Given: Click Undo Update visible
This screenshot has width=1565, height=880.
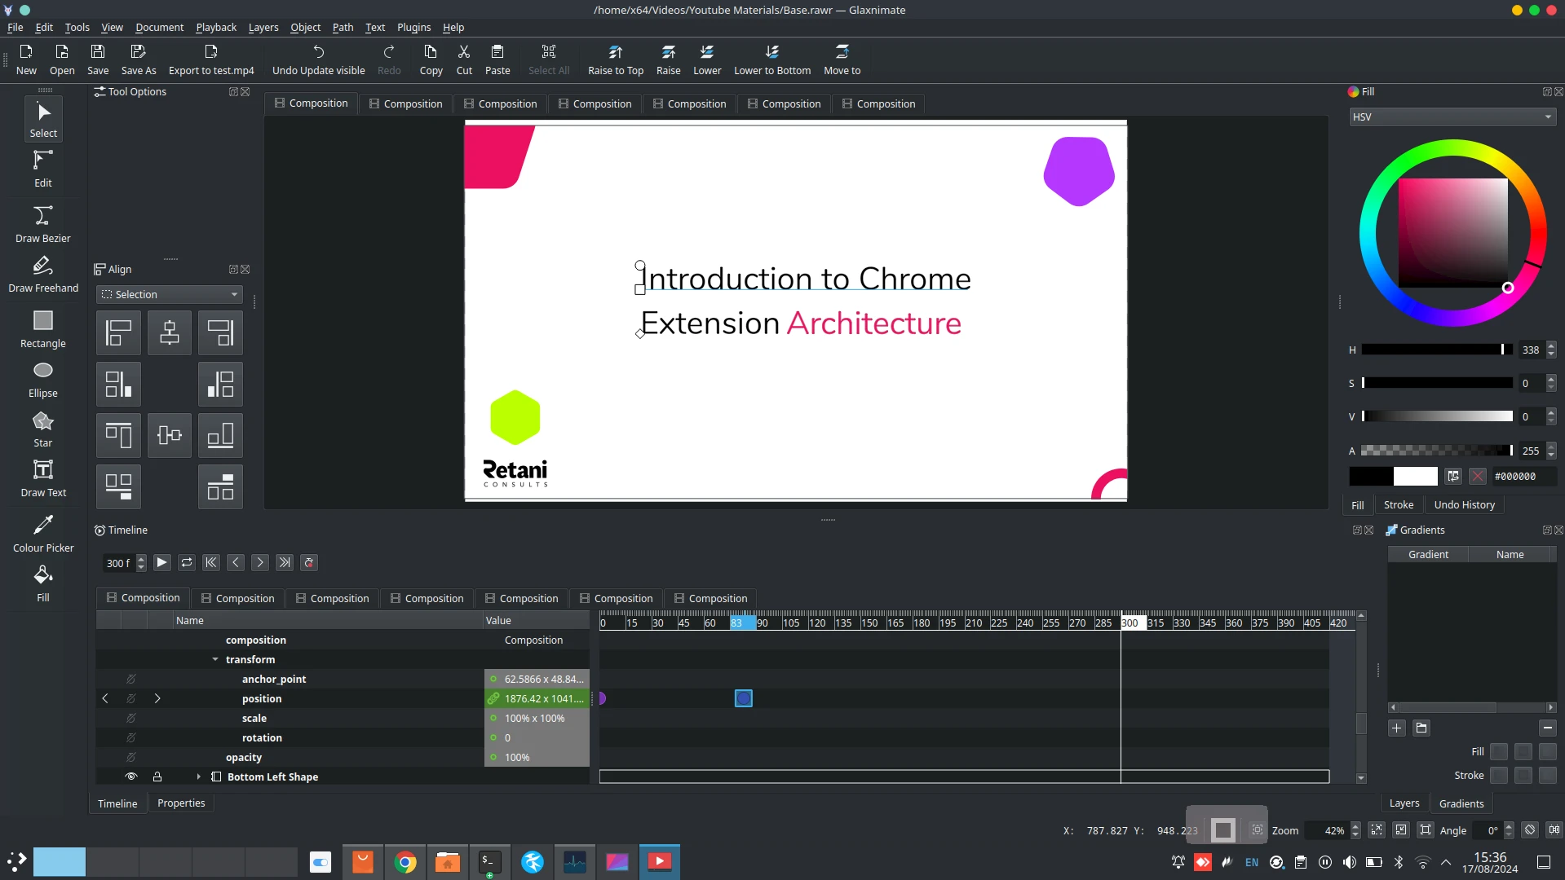Looking at the screenshot, I should (318, 59).
